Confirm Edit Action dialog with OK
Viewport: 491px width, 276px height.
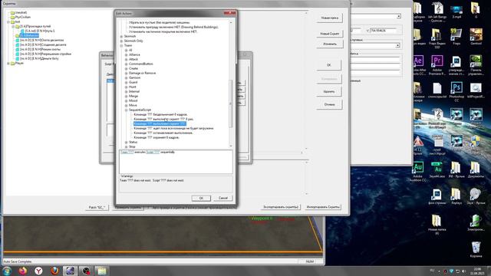point(201,198)
